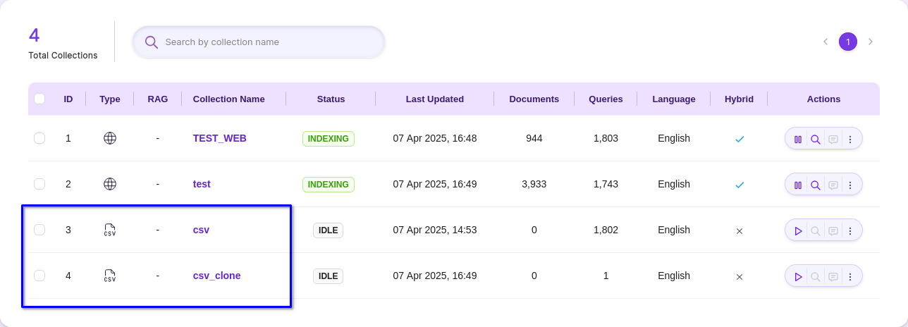Click the Actions column header

coord(824,99)
